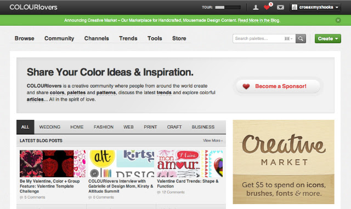Open the search type palette selector
The image size is (351, 209).
(x=288, y=39)
